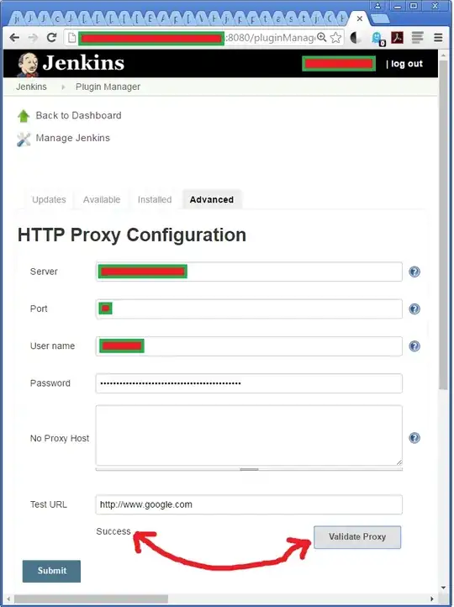Click the Jenkins title text in header
This screenshot has height=607, width=454.
point(83,63)
